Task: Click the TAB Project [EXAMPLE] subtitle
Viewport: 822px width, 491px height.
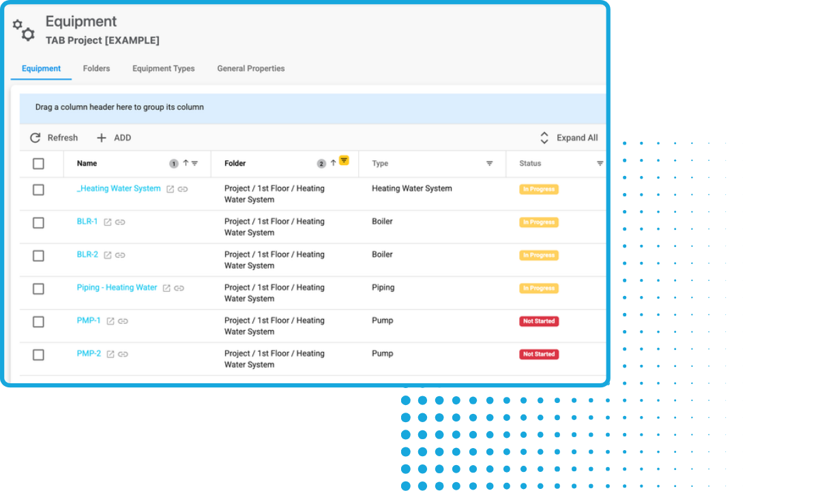Action: click(102, 41)
